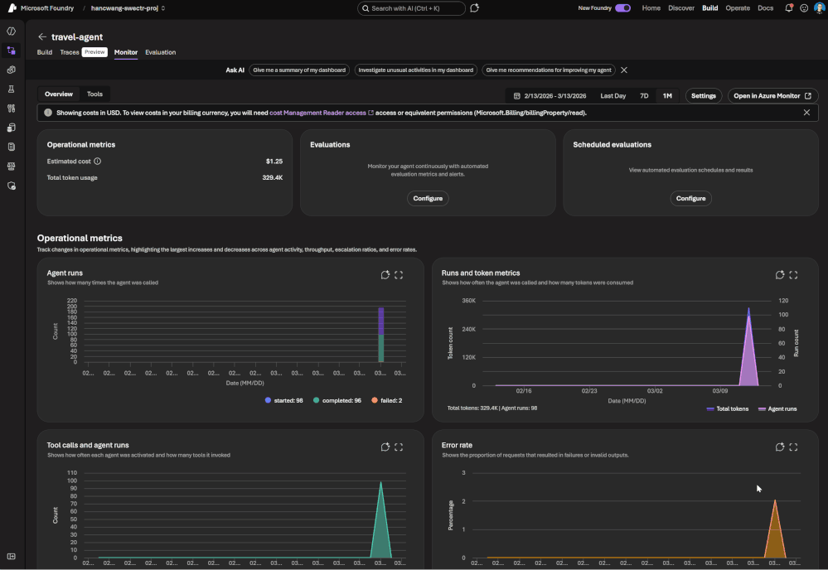This screenshot has height=570, width=828.
Task: Go back using the arrow beside travel-agent
Action: [x=42, y=37]
